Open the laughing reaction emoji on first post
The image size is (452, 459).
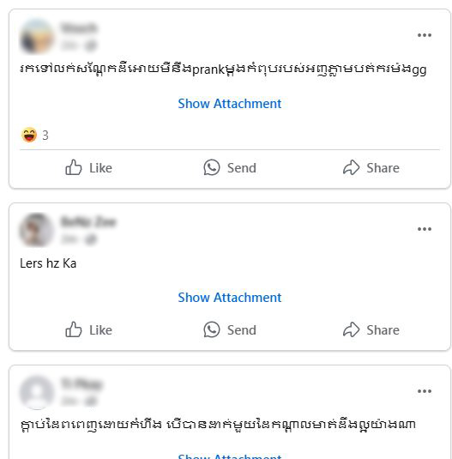pos(29,135)
